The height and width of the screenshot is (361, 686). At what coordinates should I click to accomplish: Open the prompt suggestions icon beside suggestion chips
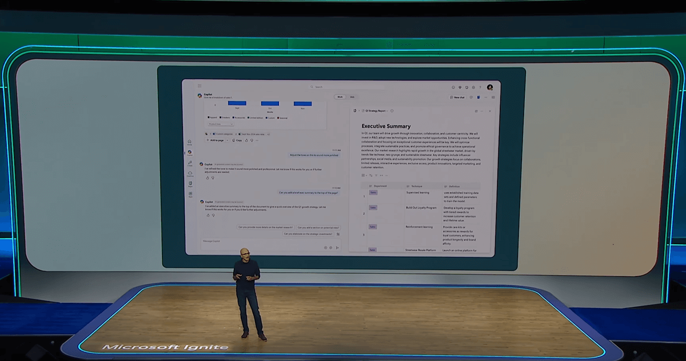coord(338,234)
